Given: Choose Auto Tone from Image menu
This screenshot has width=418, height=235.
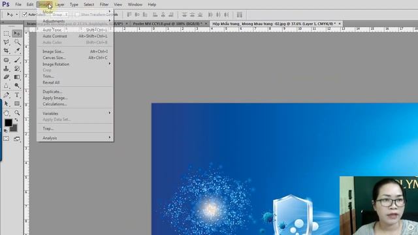Looking at the screenshot, I should click(75, 30).
